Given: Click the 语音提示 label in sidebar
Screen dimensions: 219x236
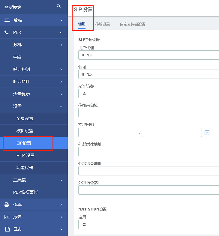Looking at the screenshot, I should coord(22,94).
